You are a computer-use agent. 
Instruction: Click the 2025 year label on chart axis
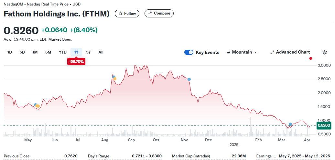(x=234, y=145)
